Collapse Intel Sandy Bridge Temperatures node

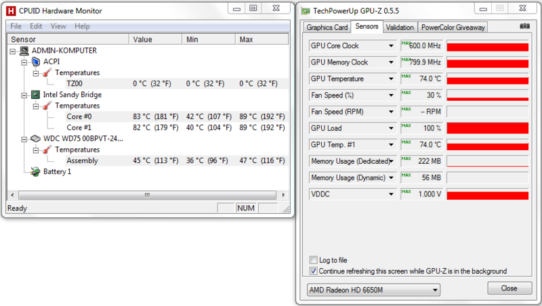(x=36, y=106)
